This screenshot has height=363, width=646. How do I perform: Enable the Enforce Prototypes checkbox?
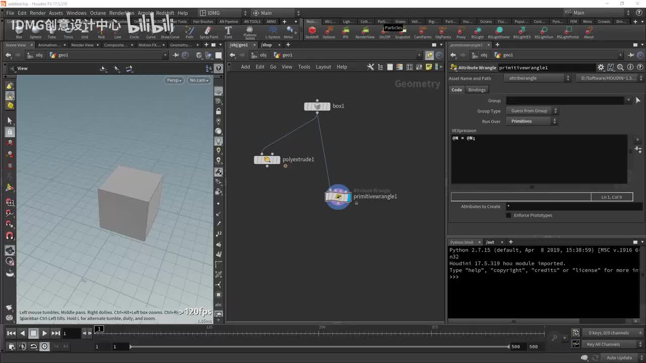point(509,215)
